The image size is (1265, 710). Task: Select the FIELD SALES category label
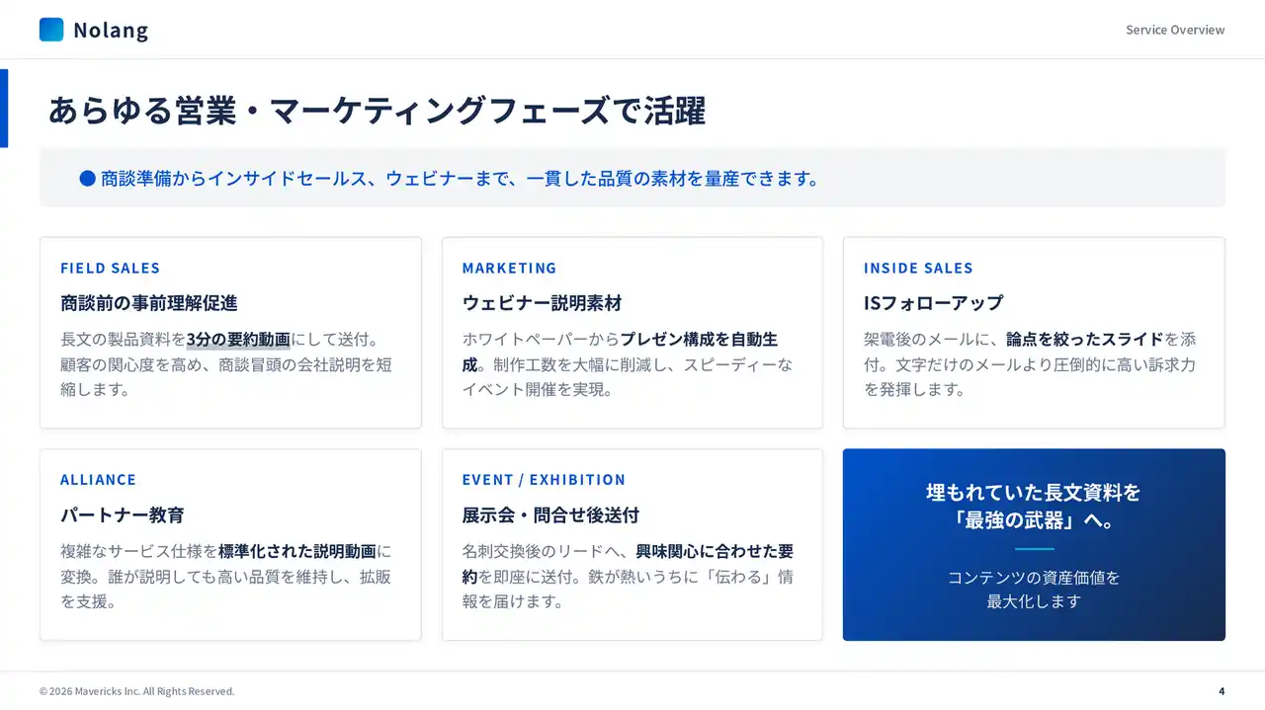(110, 268)
